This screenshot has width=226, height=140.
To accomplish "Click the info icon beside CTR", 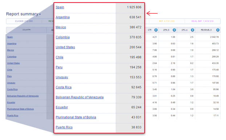I will [x=156, y=30].
